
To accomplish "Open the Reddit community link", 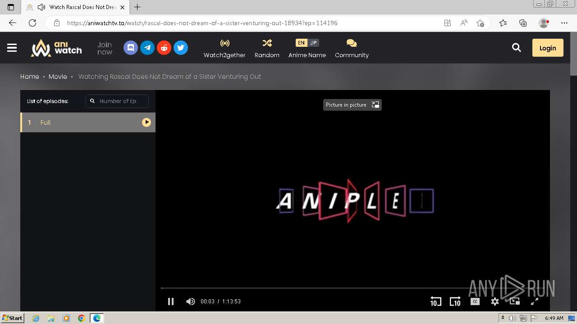I will (x=164, y=48).
